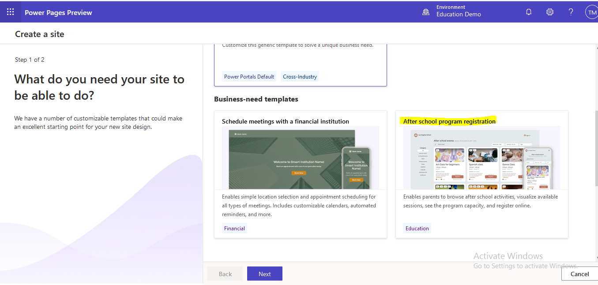The height and width of the screenshot is (285, 598).
Task: Click the Education Demo environment name
Action: click(459, 14)
